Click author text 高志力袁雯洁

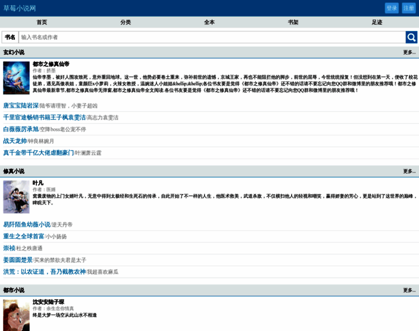(x=103, y=118)
